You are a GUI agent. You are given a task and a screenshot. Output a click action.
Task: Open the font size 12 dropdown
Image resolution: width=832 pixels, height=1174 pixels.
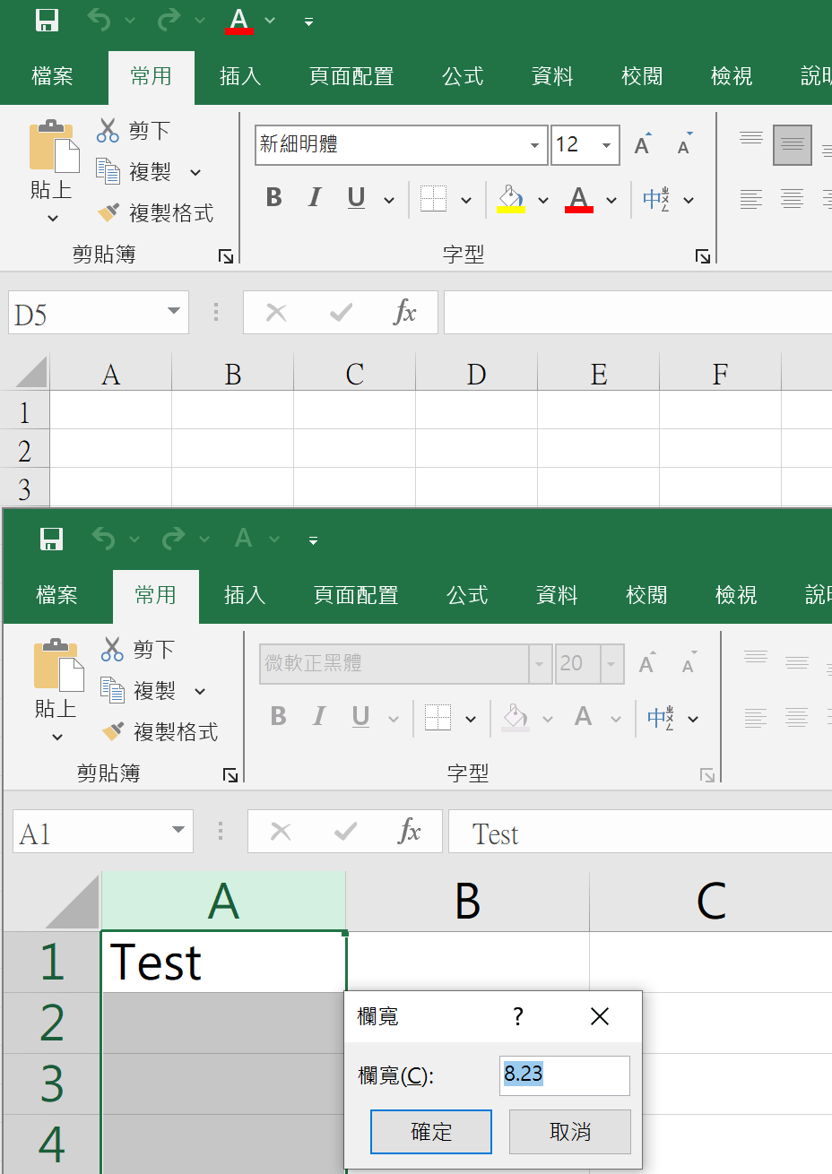point(606,145)
